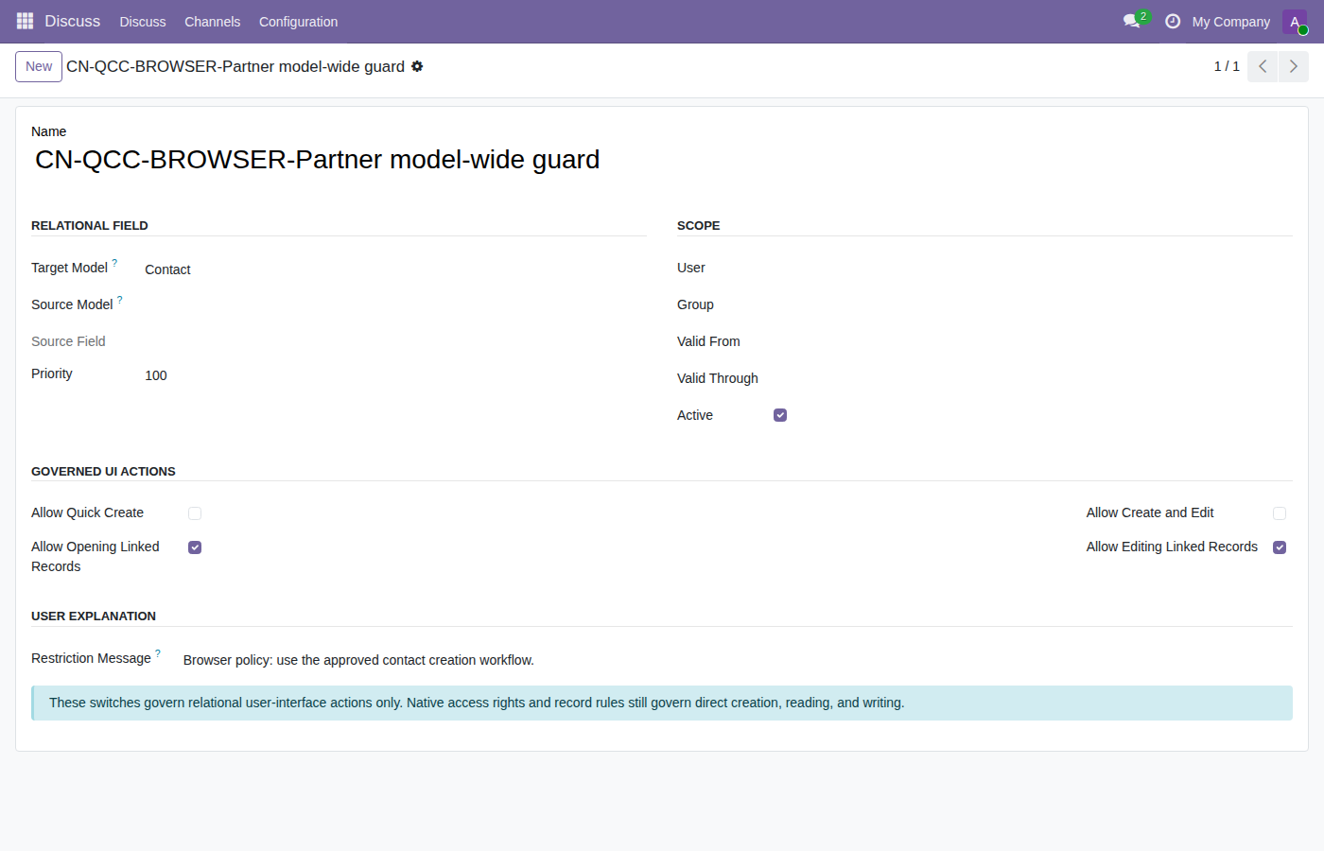1324x851 pixels.
Task: Edit the Name title field
Action: coord(662,160)
